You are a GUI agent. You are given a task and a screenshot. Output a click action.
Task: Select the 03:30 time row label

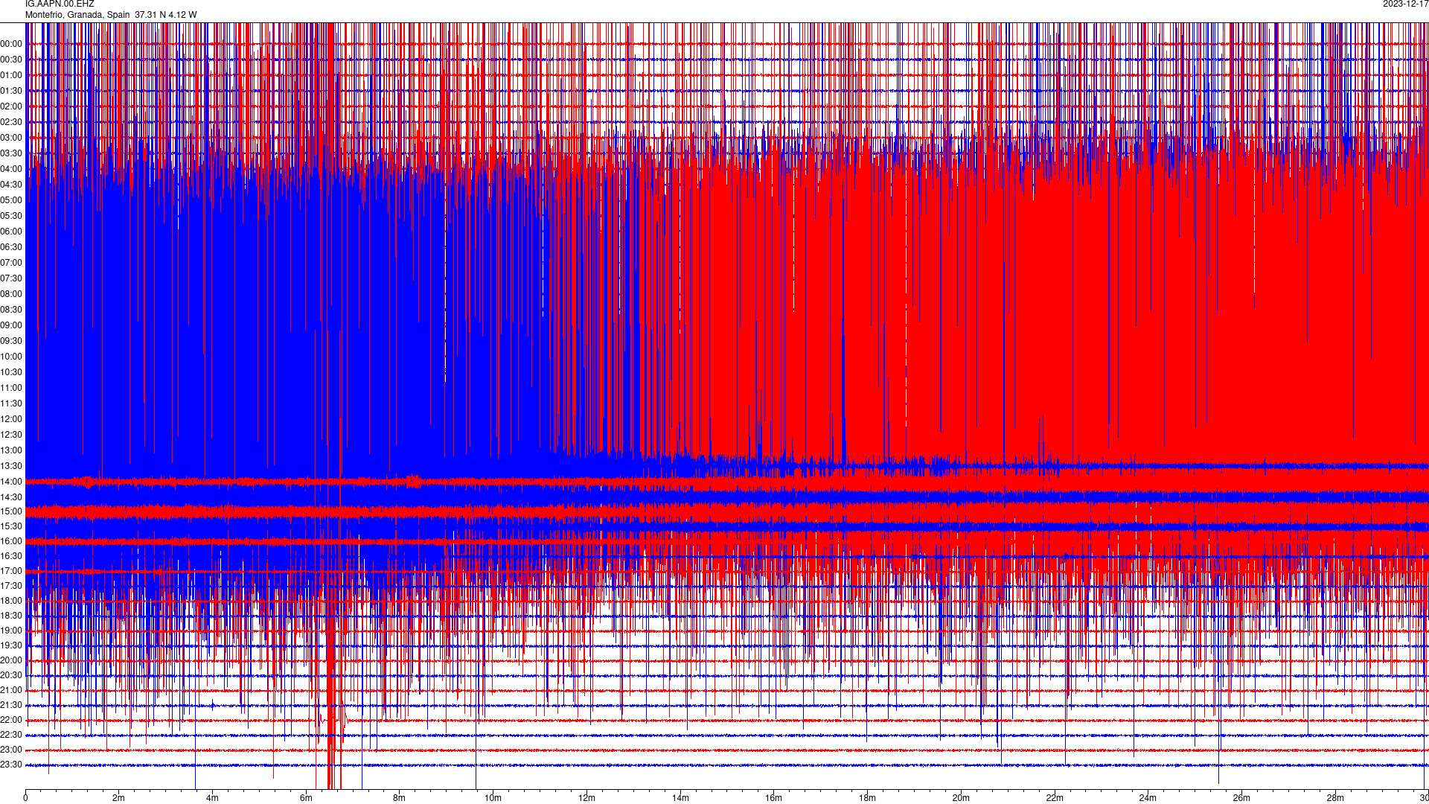pos(11,153)
